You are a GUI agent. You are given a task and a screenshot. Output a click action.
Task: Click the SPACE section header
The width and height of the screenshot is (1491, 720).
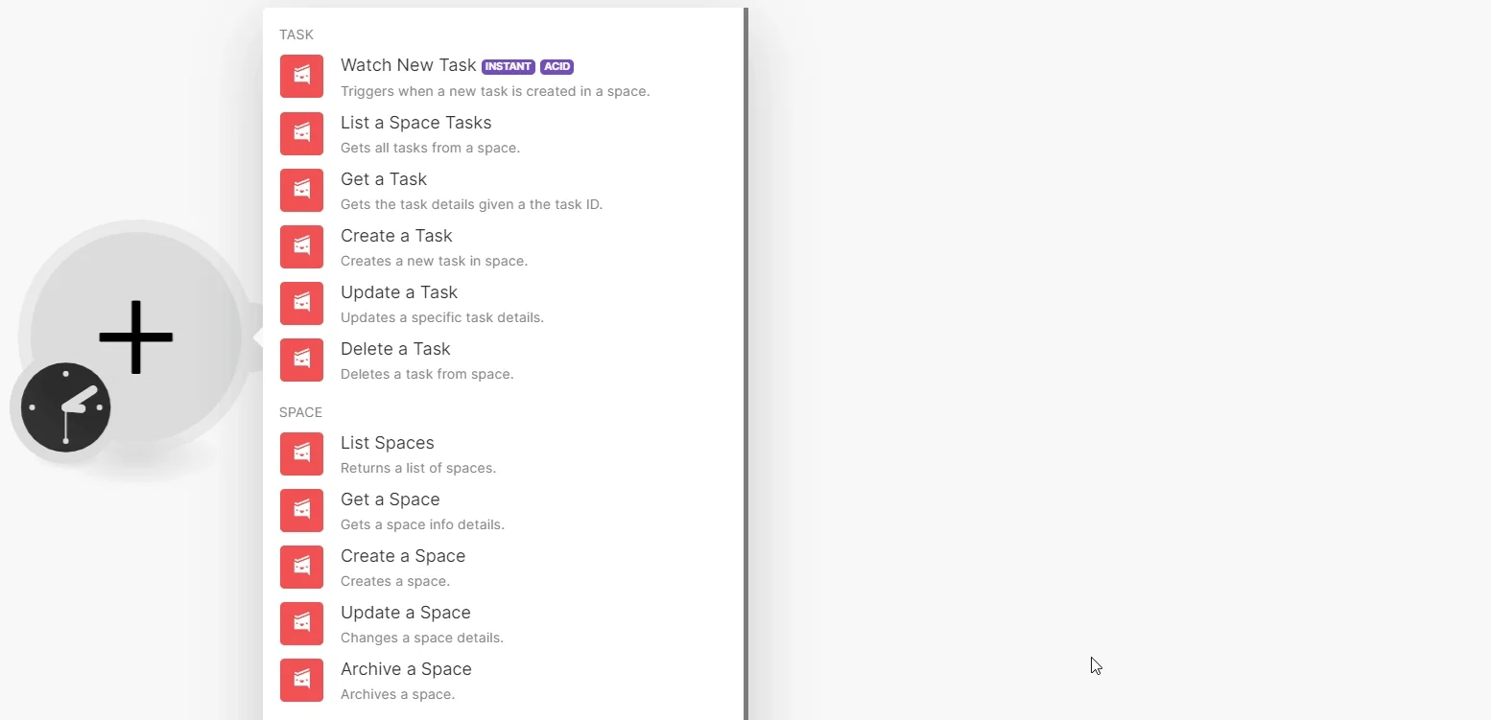click(300, 412)
